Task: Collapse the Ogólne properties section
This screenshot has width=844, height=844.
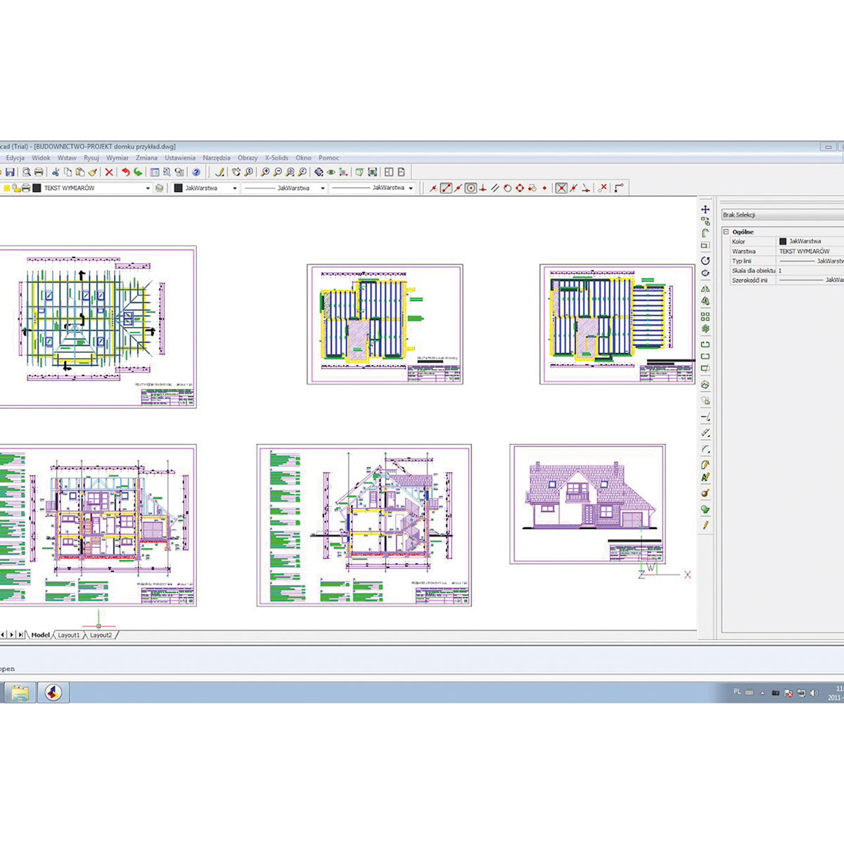Action: pos(727,231)
